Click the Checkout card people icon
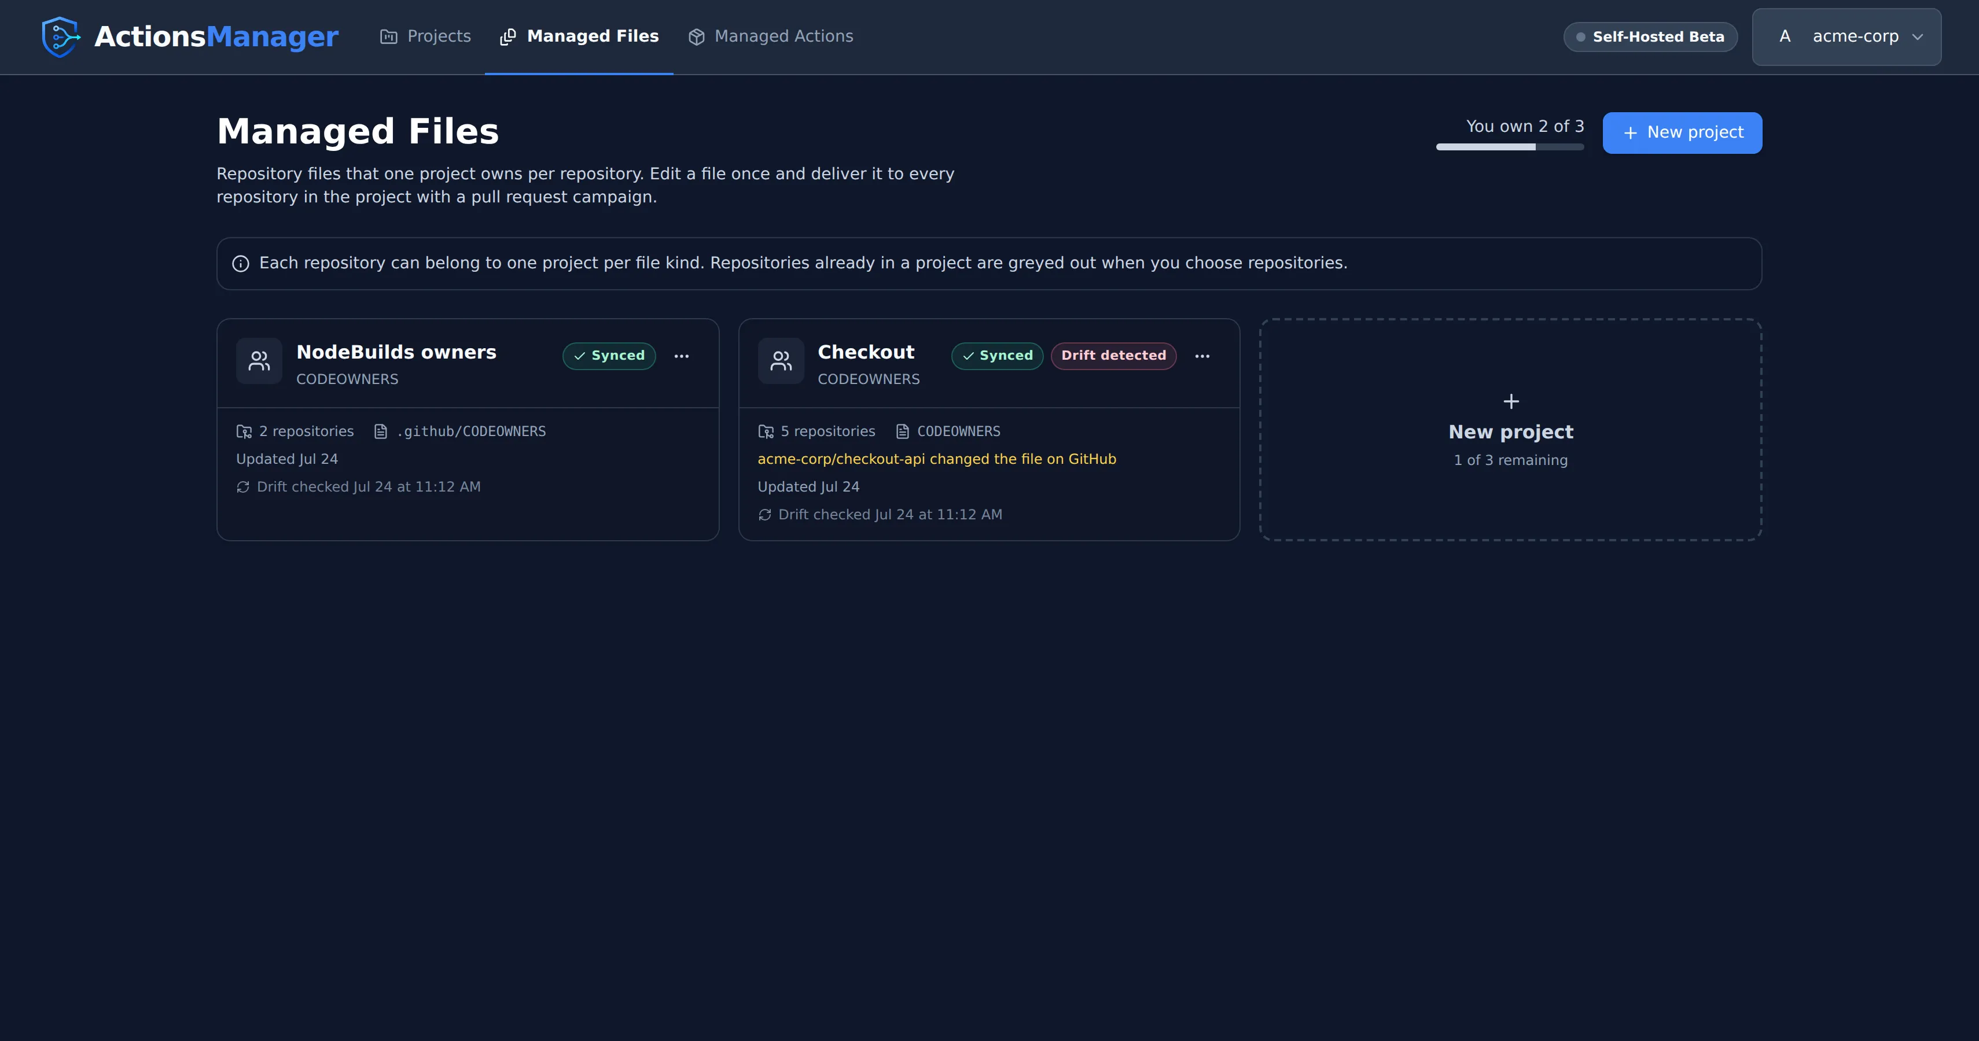The height and width of the screenshot is (1041, 1979). point(781,361)
